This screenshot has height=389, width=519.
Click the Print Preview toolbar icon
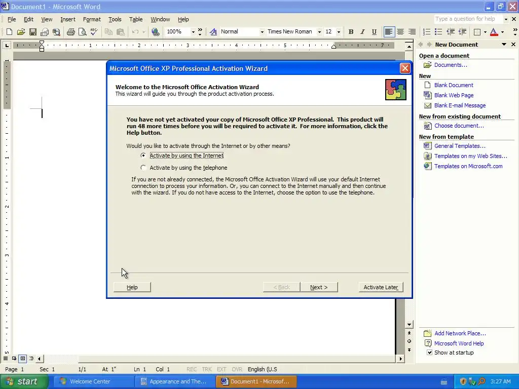pos(83,32)
